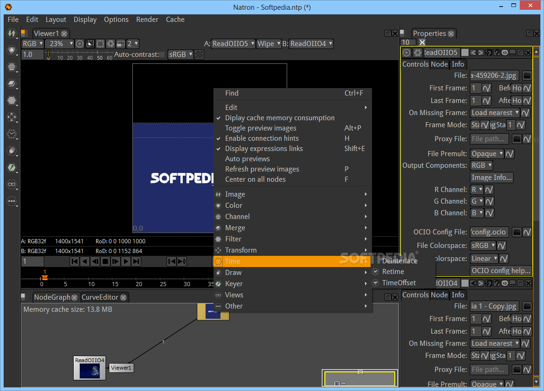544x391 pixels.
Task: Open the File menu
Action: click(x=13, y=20)
